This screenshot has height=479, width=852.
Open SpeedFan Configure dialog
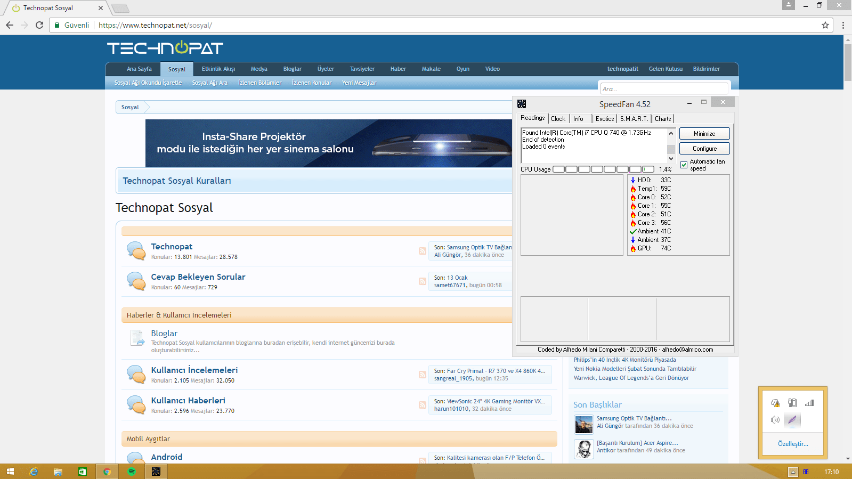pos(704,149)
